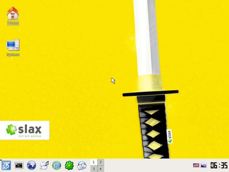Open the System desktop icon
The image size is (229, 172).
tap(13, 47)
